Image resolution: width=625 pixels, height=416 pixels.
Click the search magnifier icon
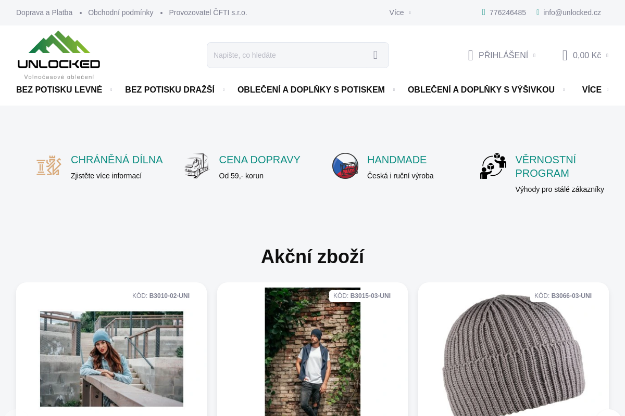click(375, 55)
